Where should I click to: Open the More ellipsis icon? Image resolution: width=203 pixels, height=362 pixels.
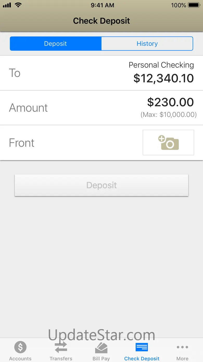182,347
